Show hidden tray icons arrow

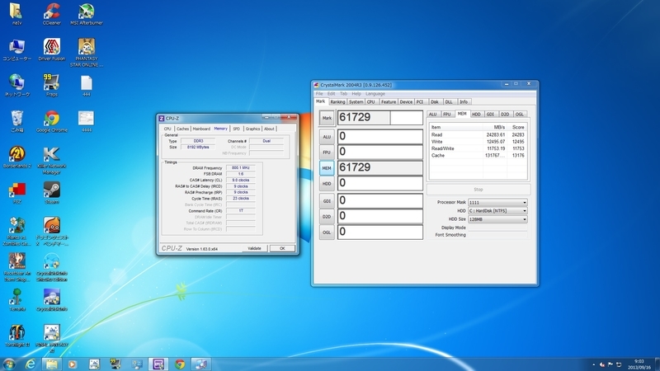click(593, 364)
